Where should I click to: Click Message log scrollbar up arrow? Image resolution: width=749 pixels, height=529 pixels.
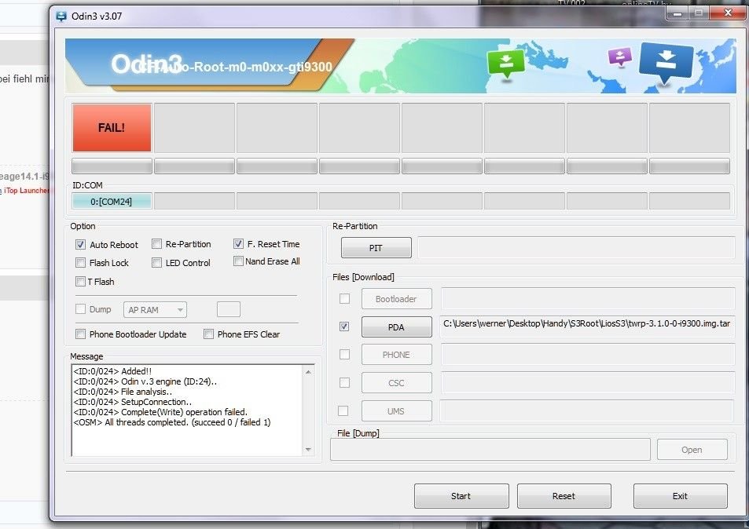click(309, 372)
